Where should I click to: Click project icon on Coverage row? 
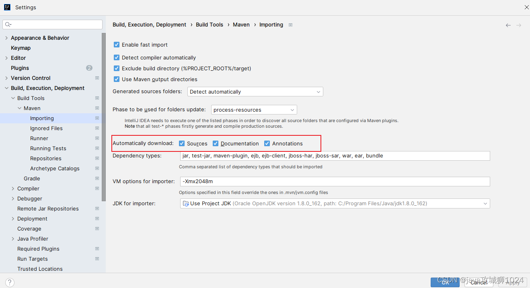coord(97,229)
